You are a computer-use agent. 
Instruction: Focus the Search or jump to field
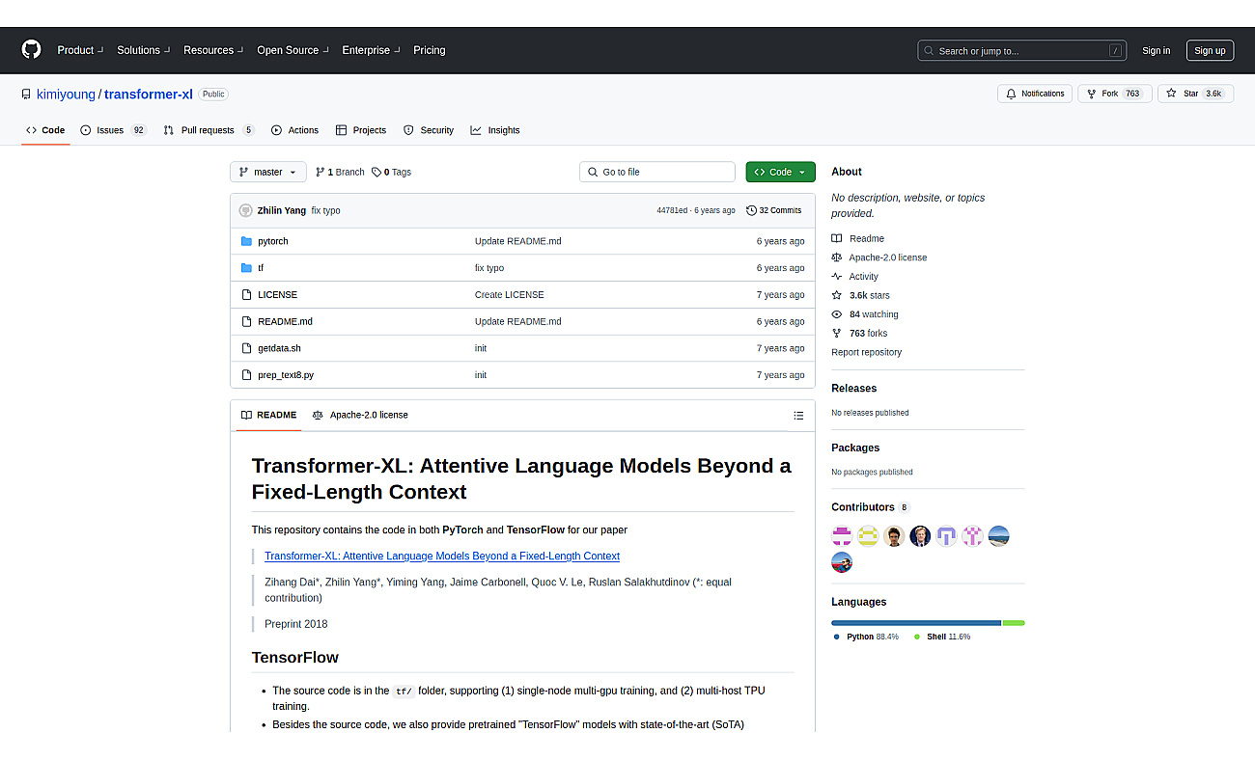[x=1023, y=51]
